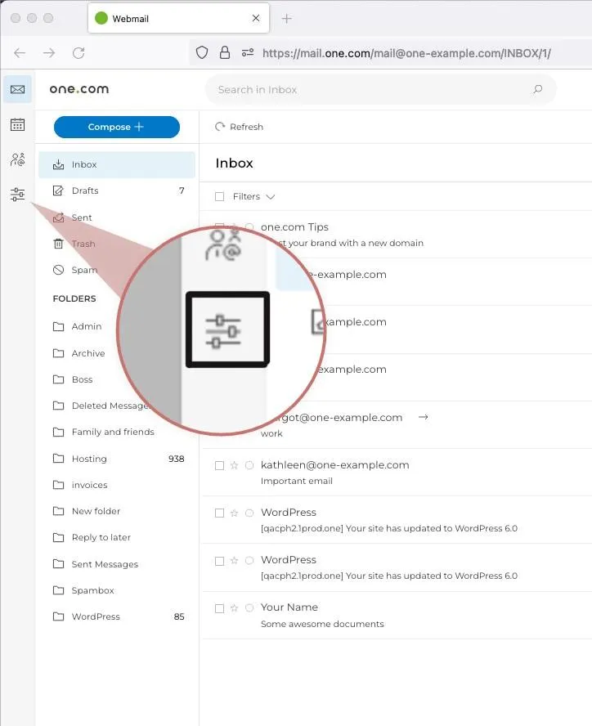Toggle read status circle on kathleen email
Image resolution: width=592 pixels, height=726 pixels.
coord(249,465)
